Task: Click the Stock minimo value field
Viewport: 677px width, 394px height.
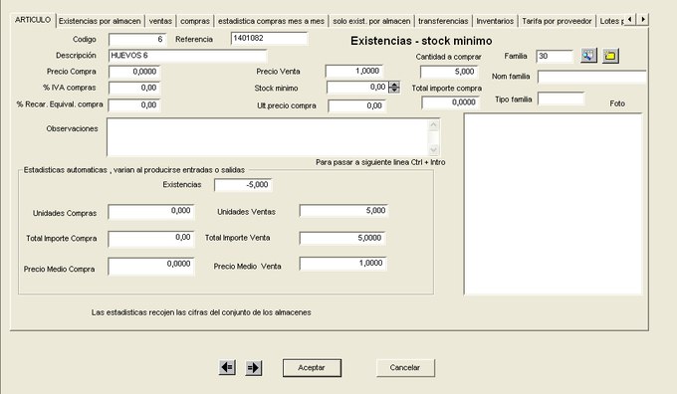Action: click(358, 88)
